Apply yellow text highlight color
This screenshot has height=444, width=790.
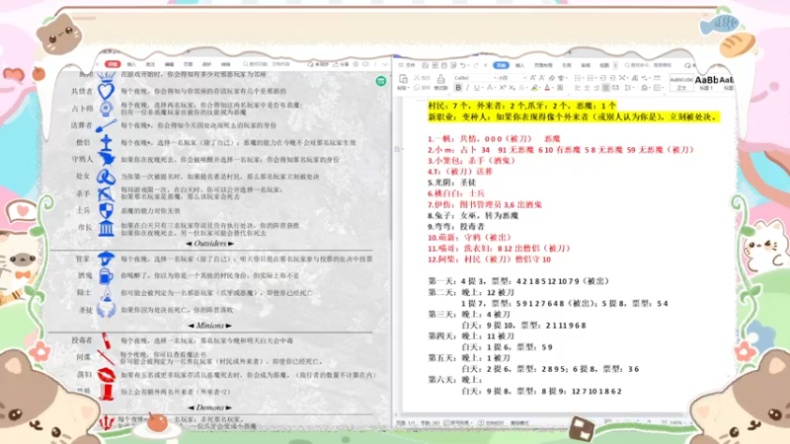coord(534,88)
